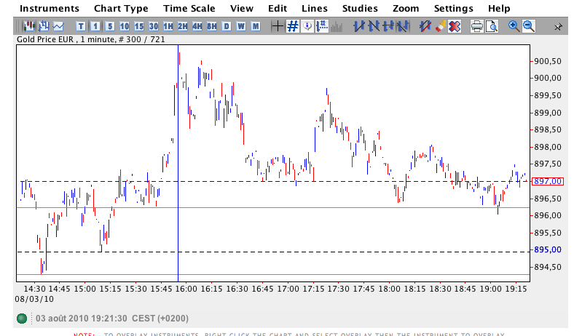Open the Settings menu

coord(453,9)
